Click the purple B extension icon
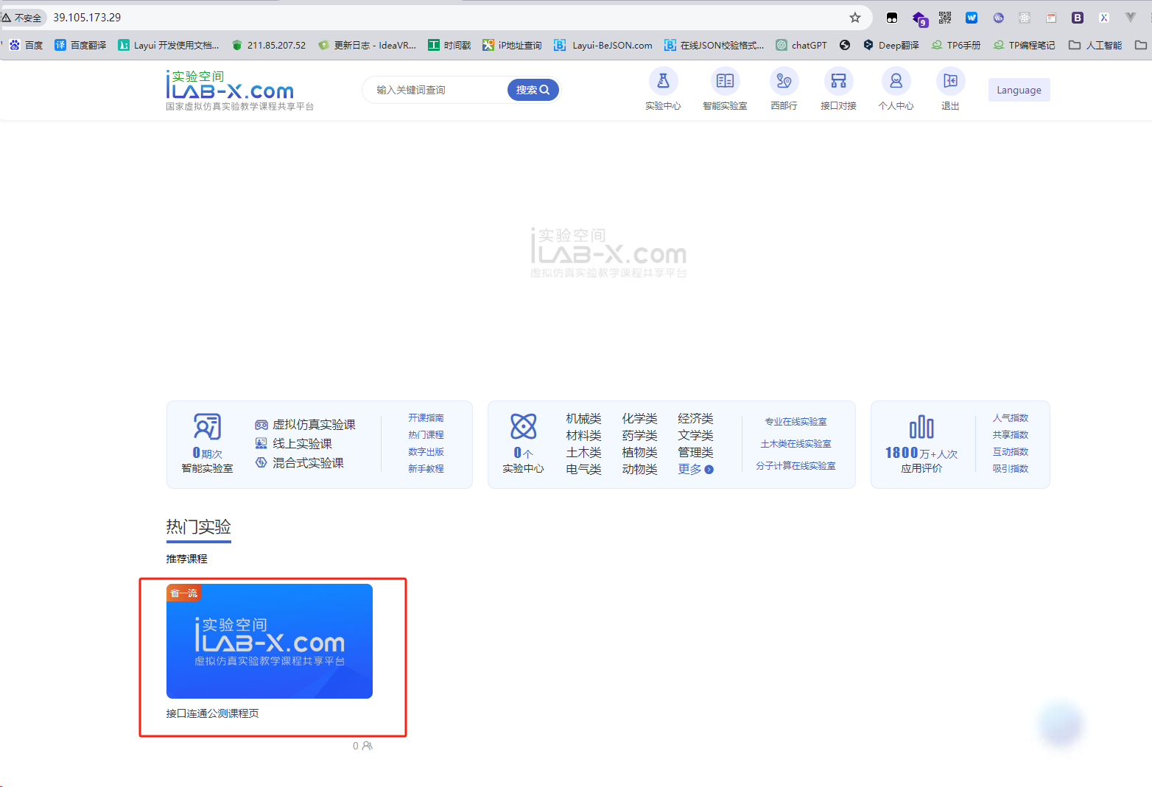Viewport: 1152px width, 787px height. pos(1078,18)
